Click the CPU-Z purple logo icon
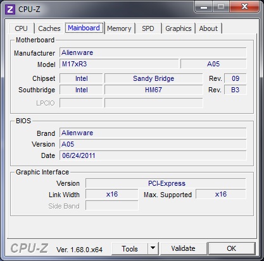 pos(10,9)
